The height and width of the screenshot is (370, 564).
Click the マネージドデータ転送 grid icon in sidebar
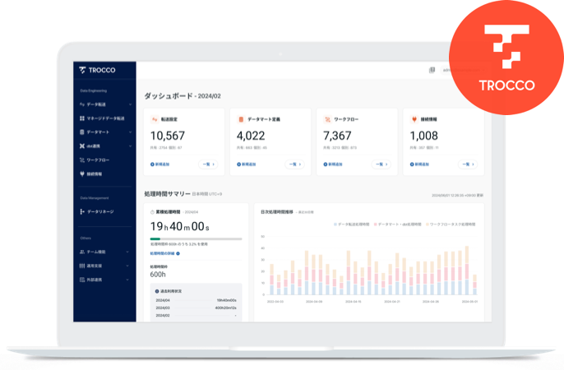tap(81, 118)
